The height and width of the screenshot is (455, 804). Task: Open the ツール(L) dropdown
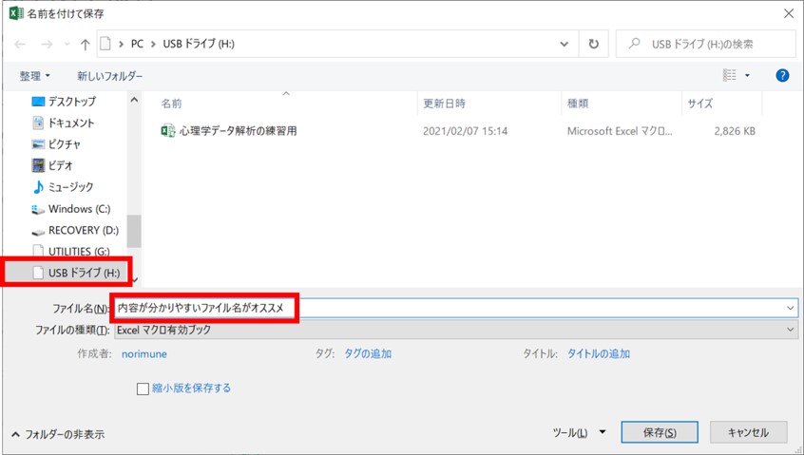[579, 433]
